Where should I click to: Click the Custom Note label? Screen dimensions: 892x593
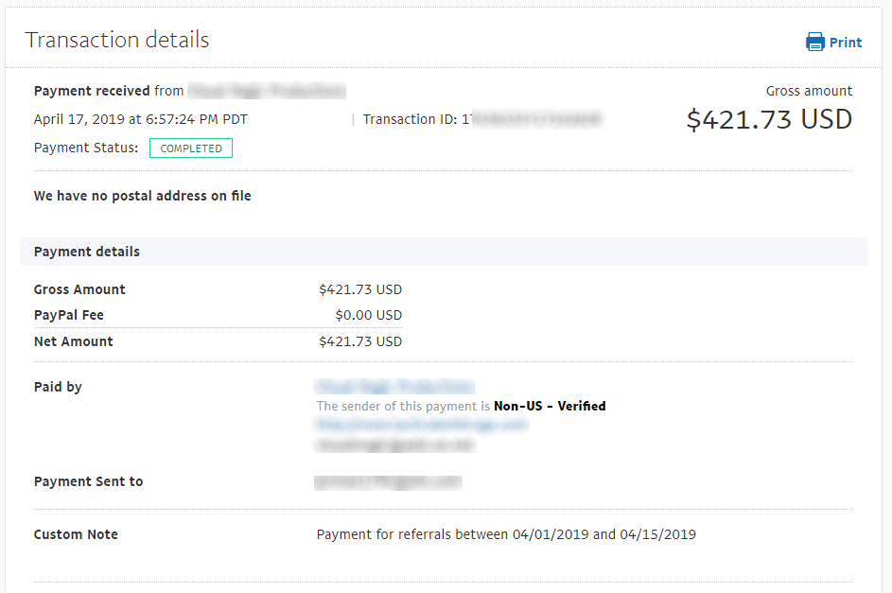click(x=76, y=534)
